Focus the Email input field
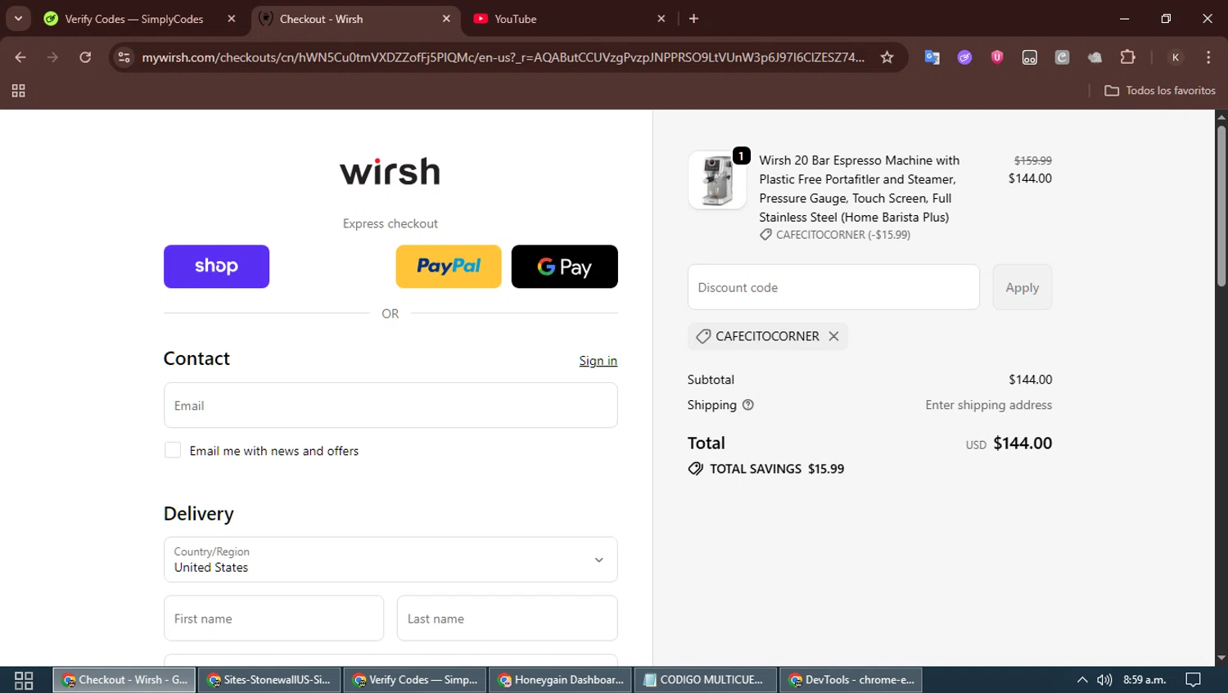Viewport: 1228px width, 693px height. (x=391, y=405)
